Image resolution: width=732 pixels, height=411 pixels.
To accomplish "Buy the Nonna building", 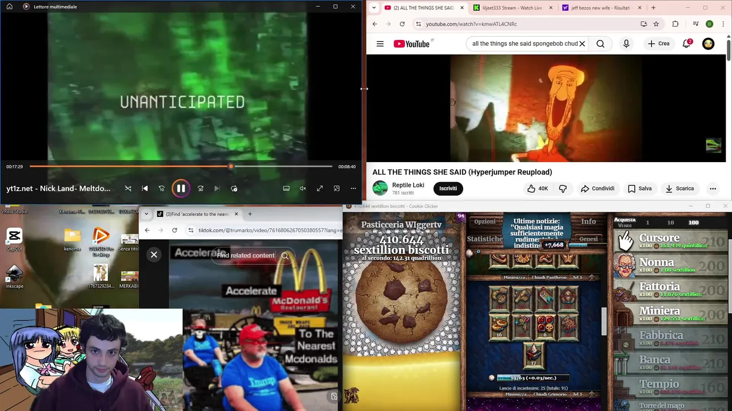I will click(x=671, y=265).
